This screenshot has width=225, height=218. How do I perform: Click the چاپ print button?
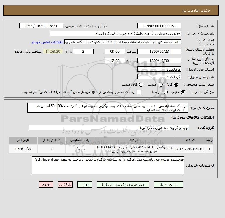coord(85,185)
